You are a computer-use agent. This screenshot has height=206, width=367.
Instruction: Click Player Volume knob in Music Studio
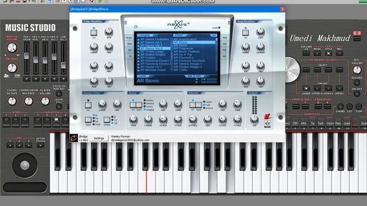tap(45, 101)
